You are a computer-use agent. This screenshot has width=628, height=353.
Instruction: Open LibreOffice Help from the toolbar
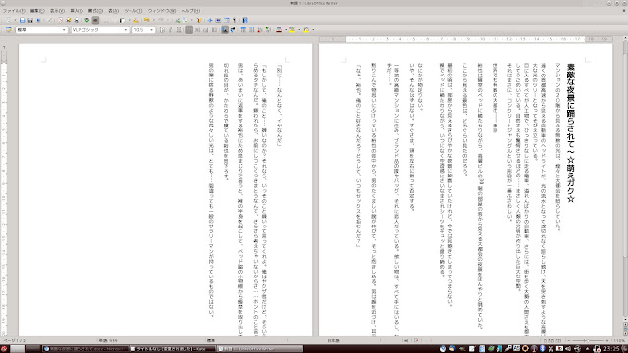(245, 20)
